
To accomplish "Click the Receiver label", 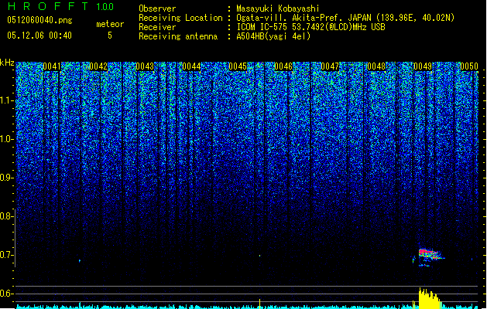I will [157, 27].
